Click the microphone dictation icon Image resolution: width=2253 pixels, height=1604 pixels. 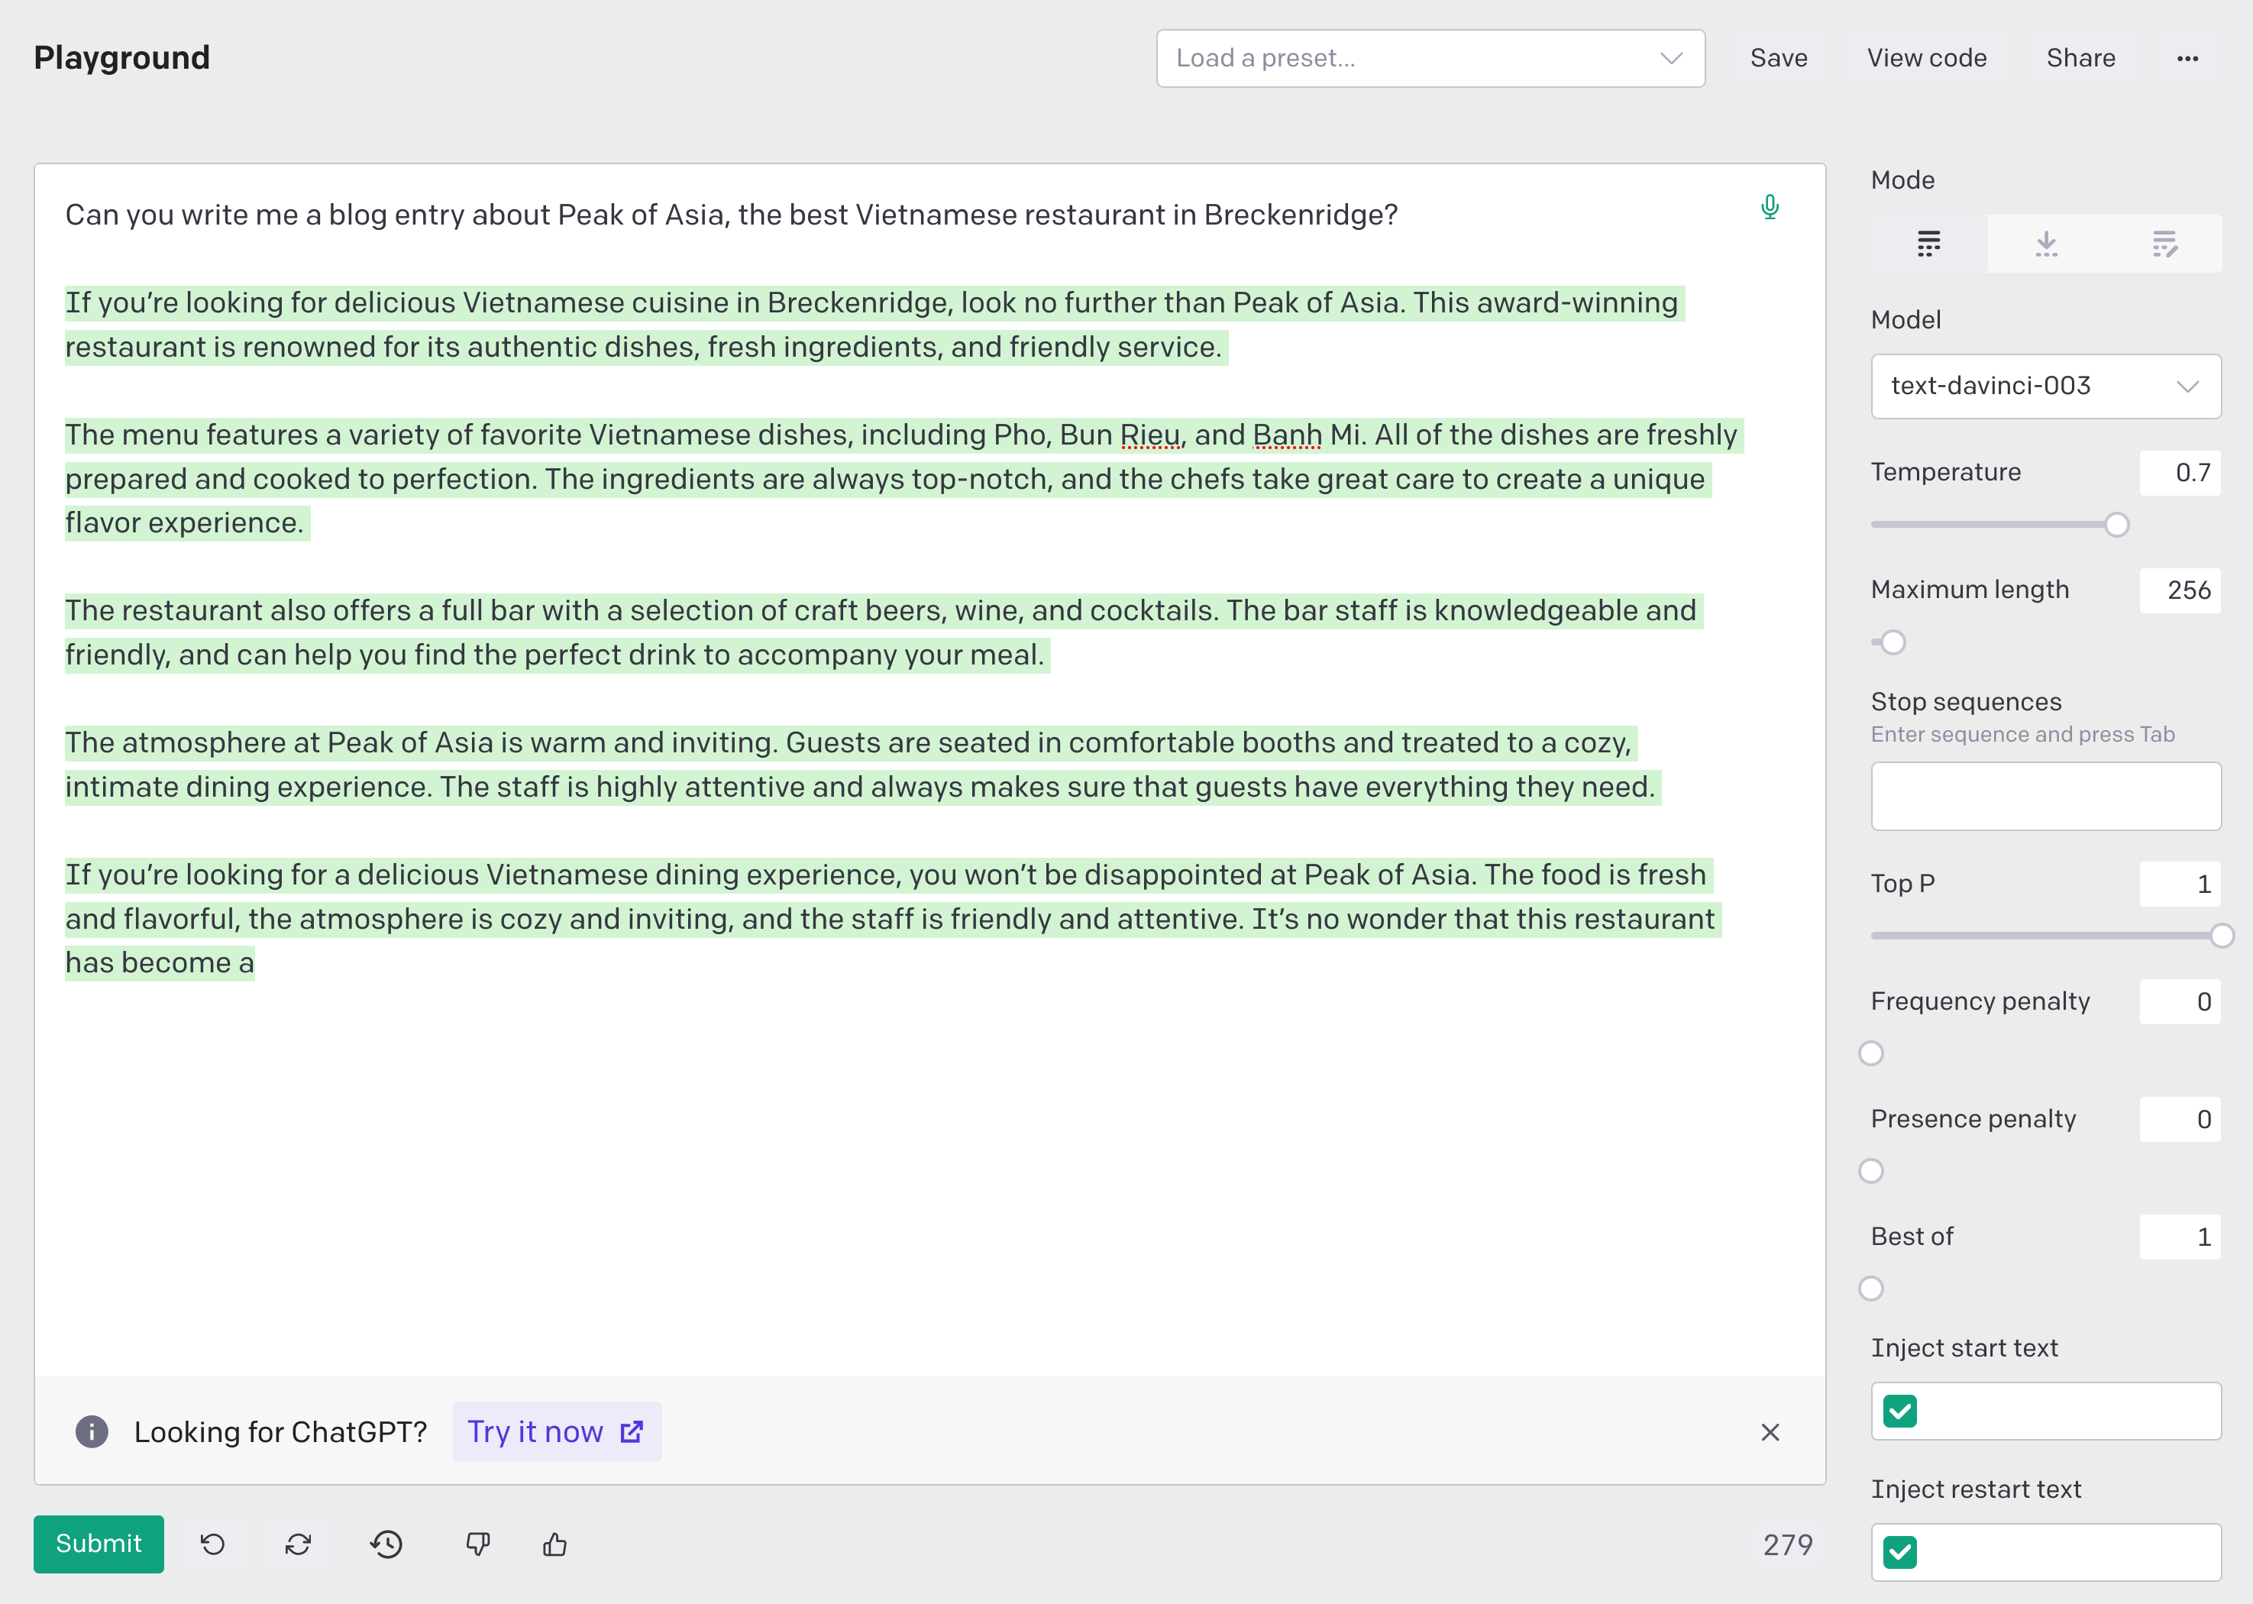coord(1770,206)
